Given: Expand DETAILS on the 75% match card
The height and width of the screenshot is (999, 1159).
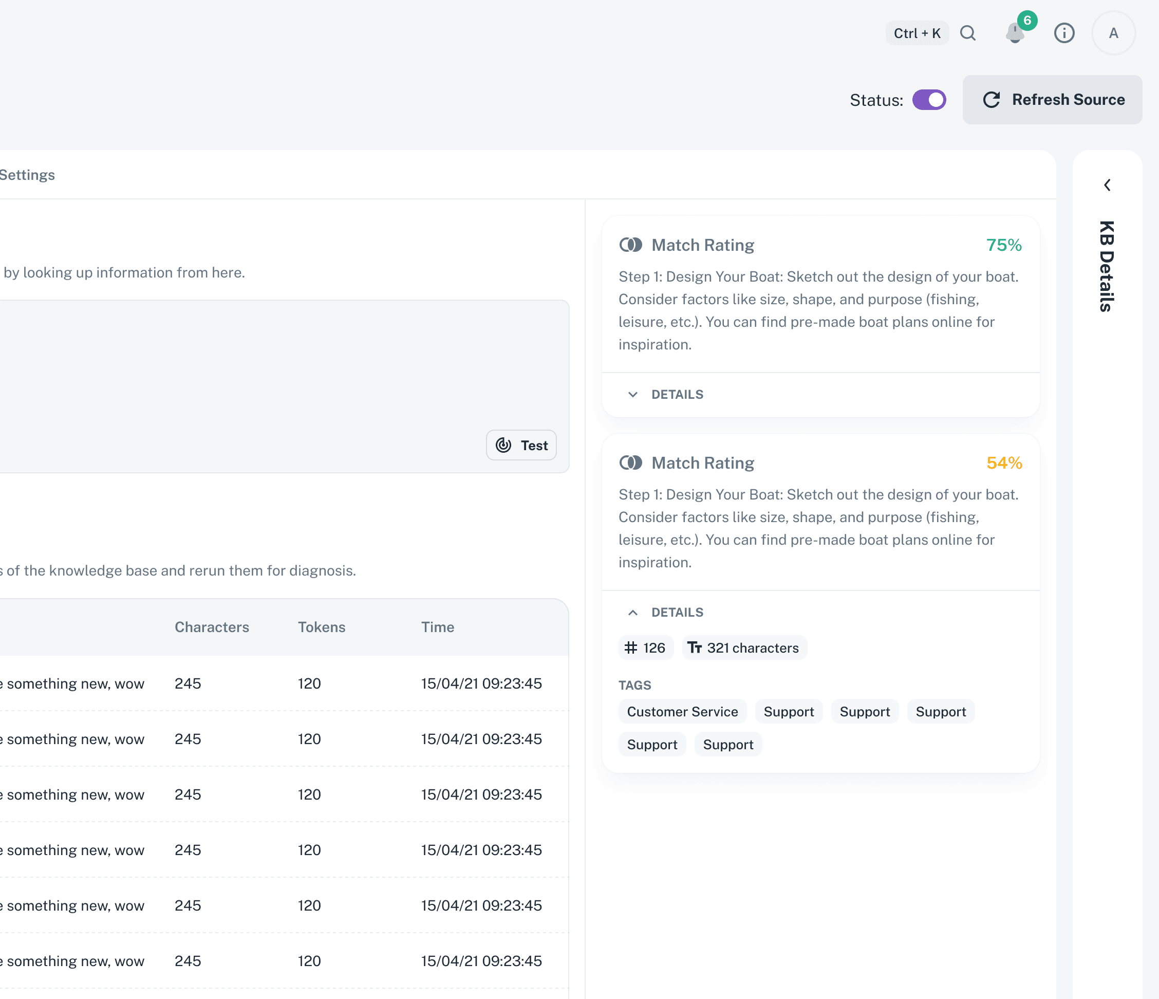Looking at the screenshot, I should (x=666, y=394).
